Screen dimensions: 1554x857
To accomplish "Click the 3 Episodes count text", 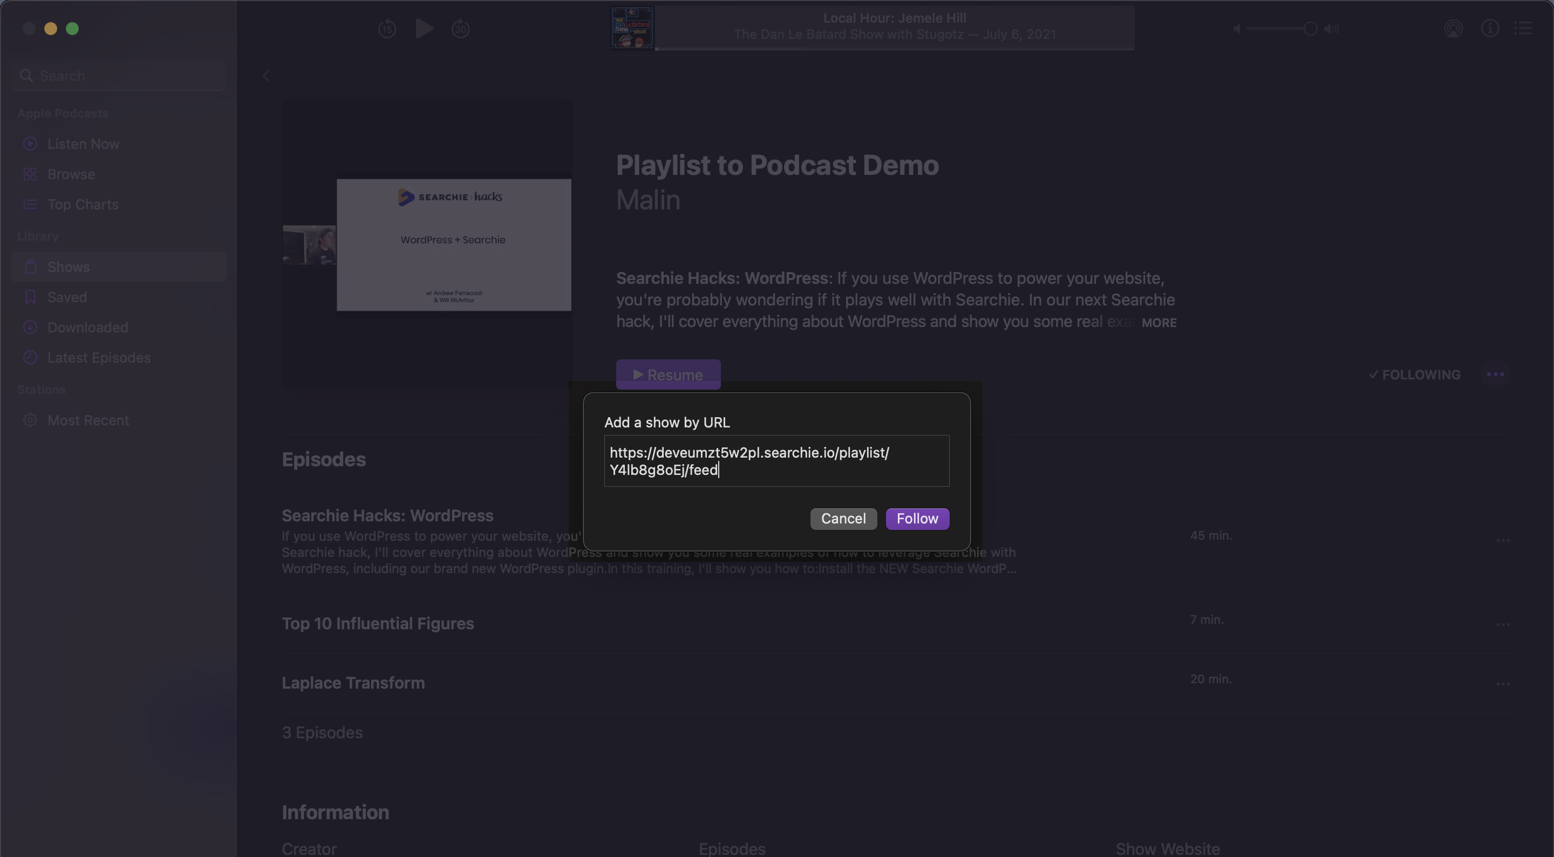I will tap(322, 733).
